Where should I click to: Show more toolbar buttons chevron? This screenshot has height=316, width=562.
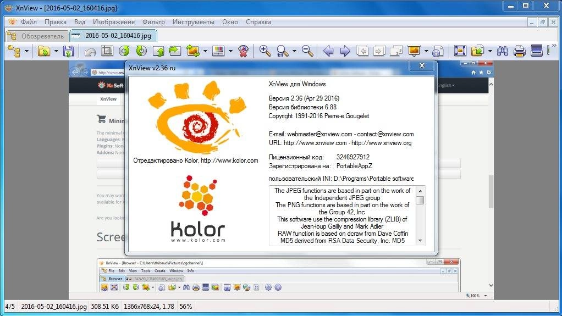click(x=554, y=46)
